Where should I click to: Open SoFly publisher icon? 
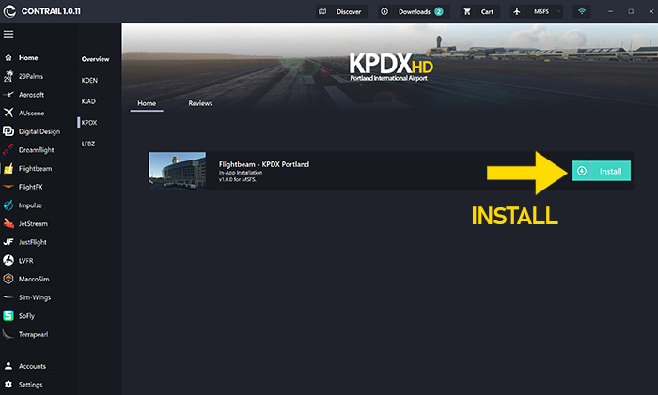pos(8,316)
